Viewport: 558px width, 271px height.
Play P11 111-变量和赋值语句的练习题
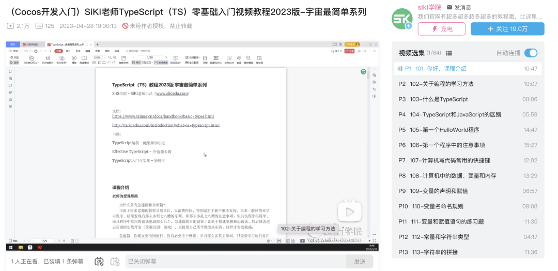pyautogui.click(x=468, y=222)
